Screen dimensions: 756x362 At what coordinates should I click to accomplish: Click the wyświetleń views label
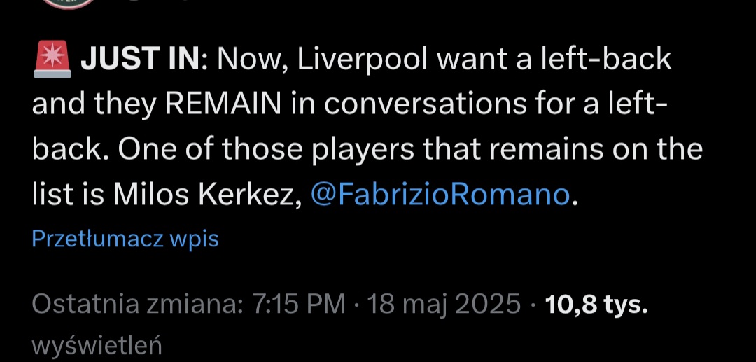[x=97, y=345]
